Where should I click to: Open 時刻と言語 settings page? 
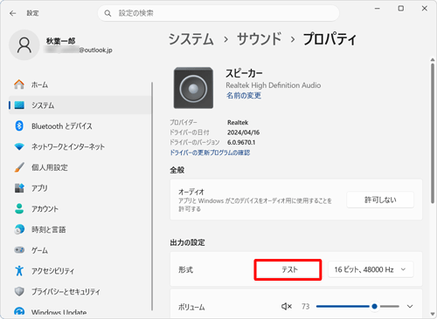[80, 229]
